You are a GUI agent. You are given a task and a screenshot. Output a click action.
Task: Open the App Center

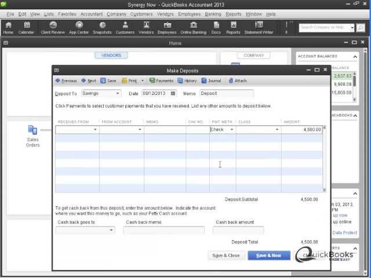[79, 28]
